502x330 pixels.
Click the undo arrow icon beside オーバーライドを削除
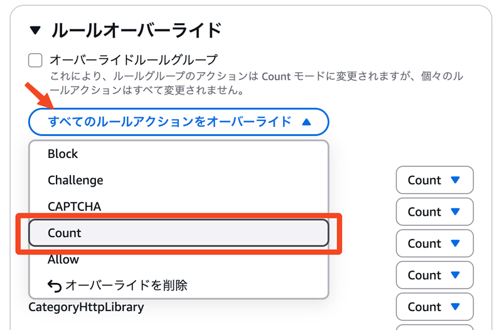pos(55,286)
